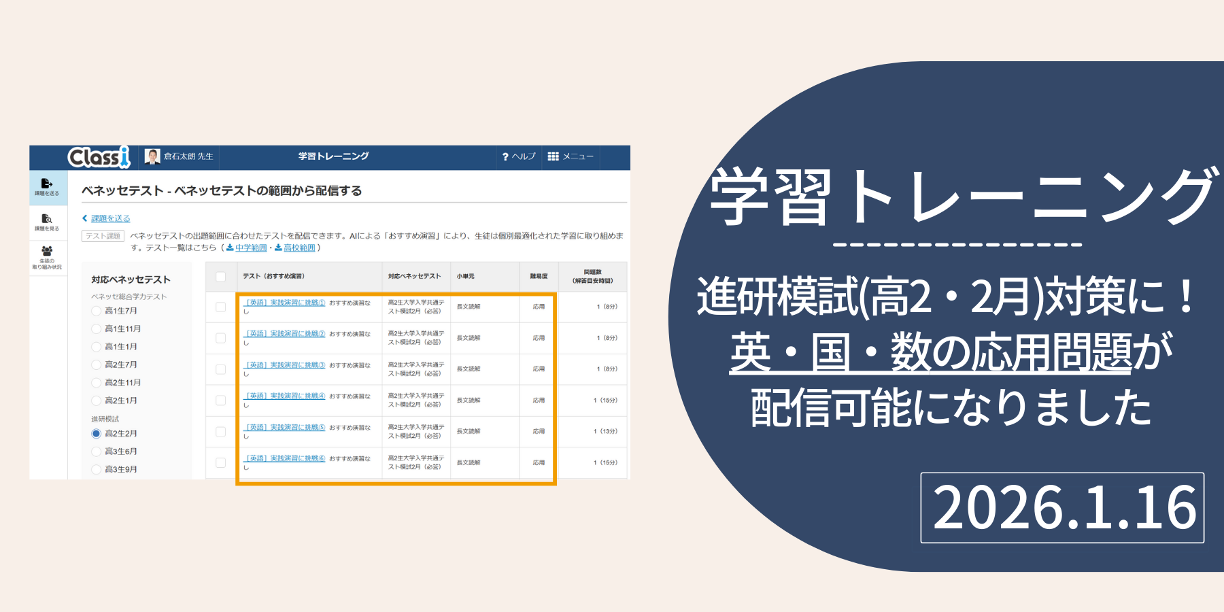This screenshot has height=612, width=1224.
Task: Click the 学習トレーニング header title
Action: [x=333, y=156]
